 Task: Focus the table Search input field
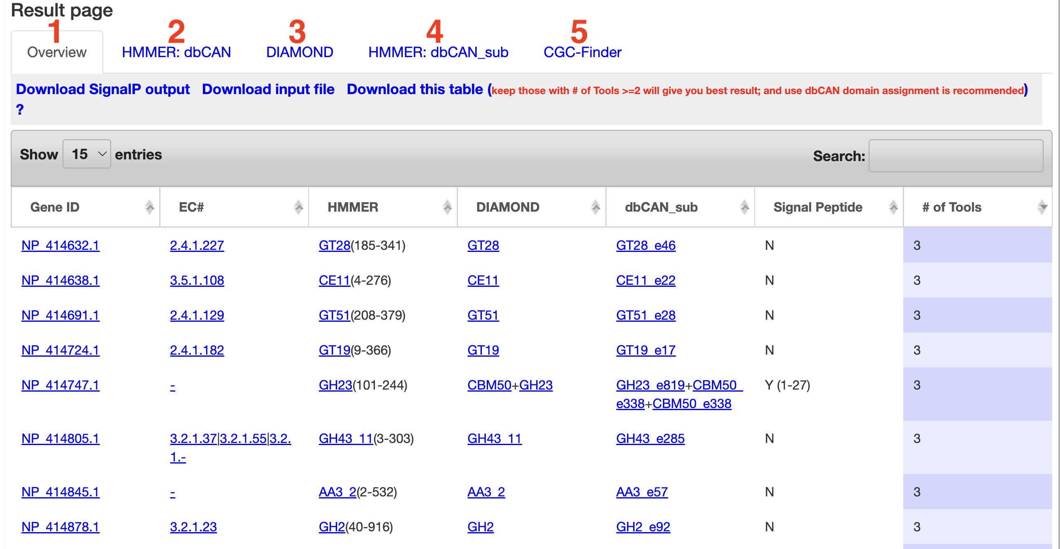(955, 156)
